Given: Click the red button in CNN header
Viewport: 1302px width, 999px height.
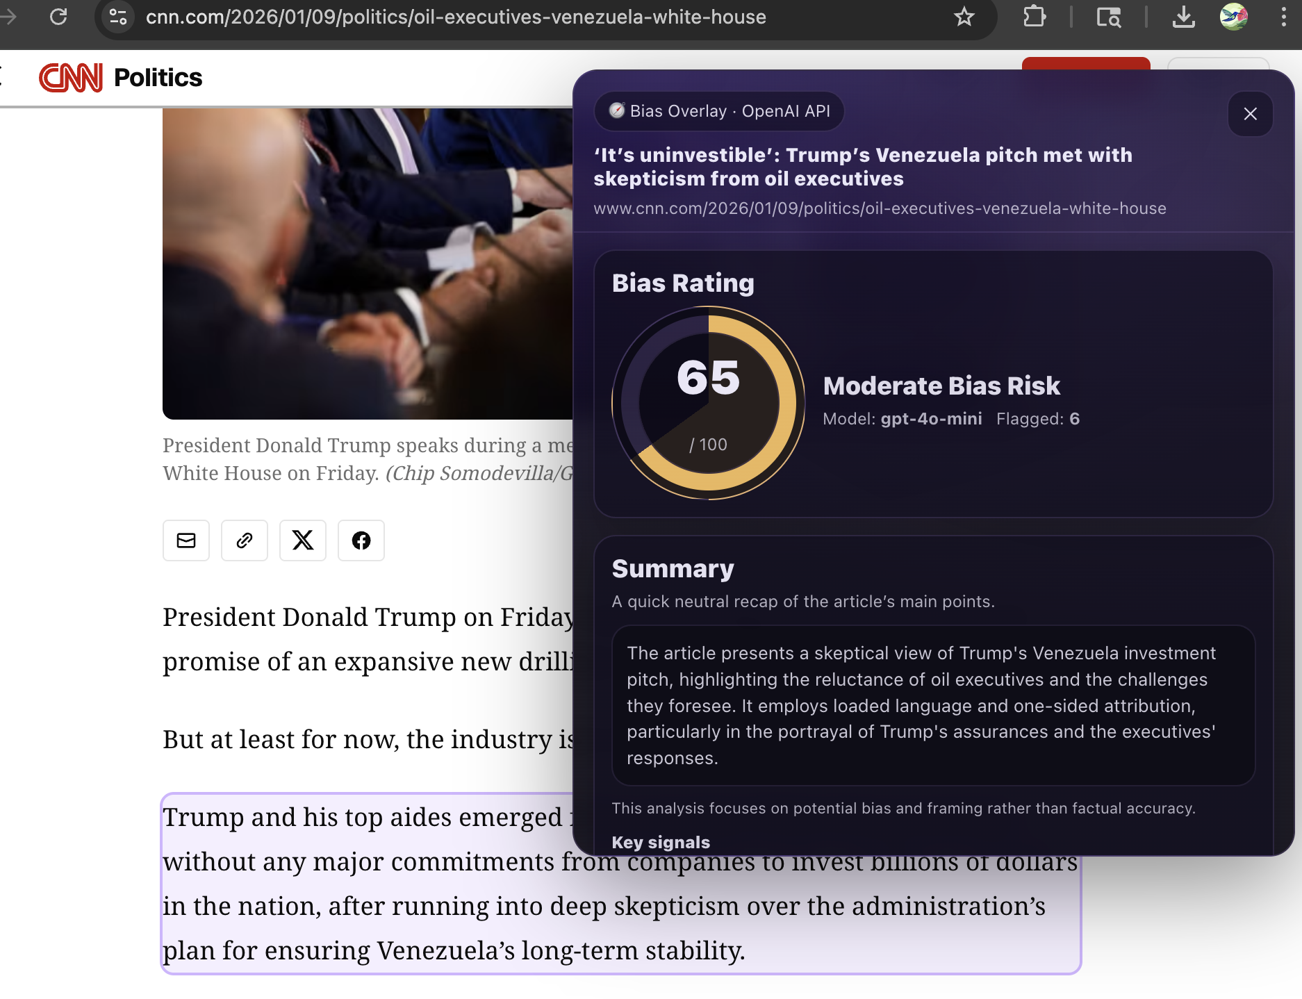Looking at the screenshot, I should click(x=1086, y=64).
